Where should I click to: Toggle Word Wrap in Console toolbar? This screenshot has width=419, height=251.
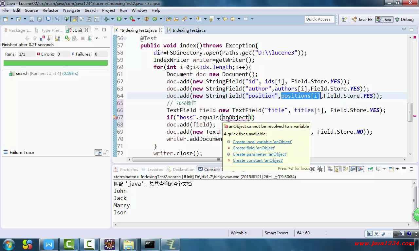[x=345, y=169]
